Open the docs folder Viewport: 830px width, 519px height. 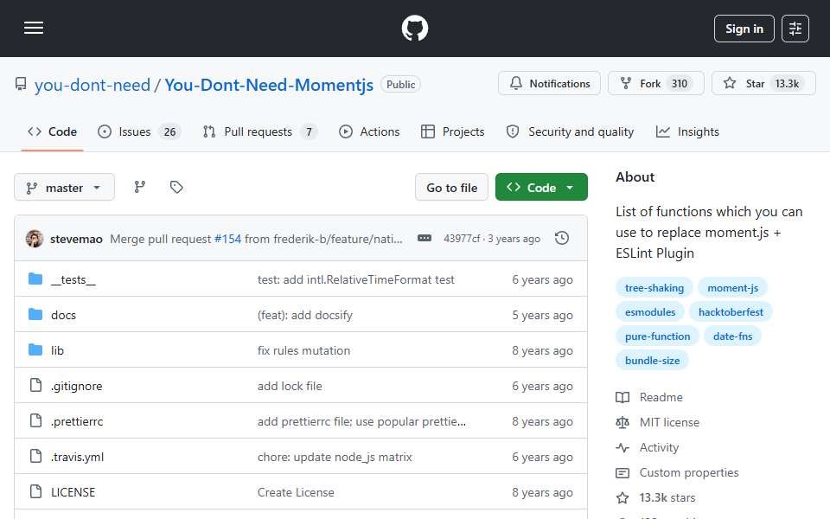[63, 315]
